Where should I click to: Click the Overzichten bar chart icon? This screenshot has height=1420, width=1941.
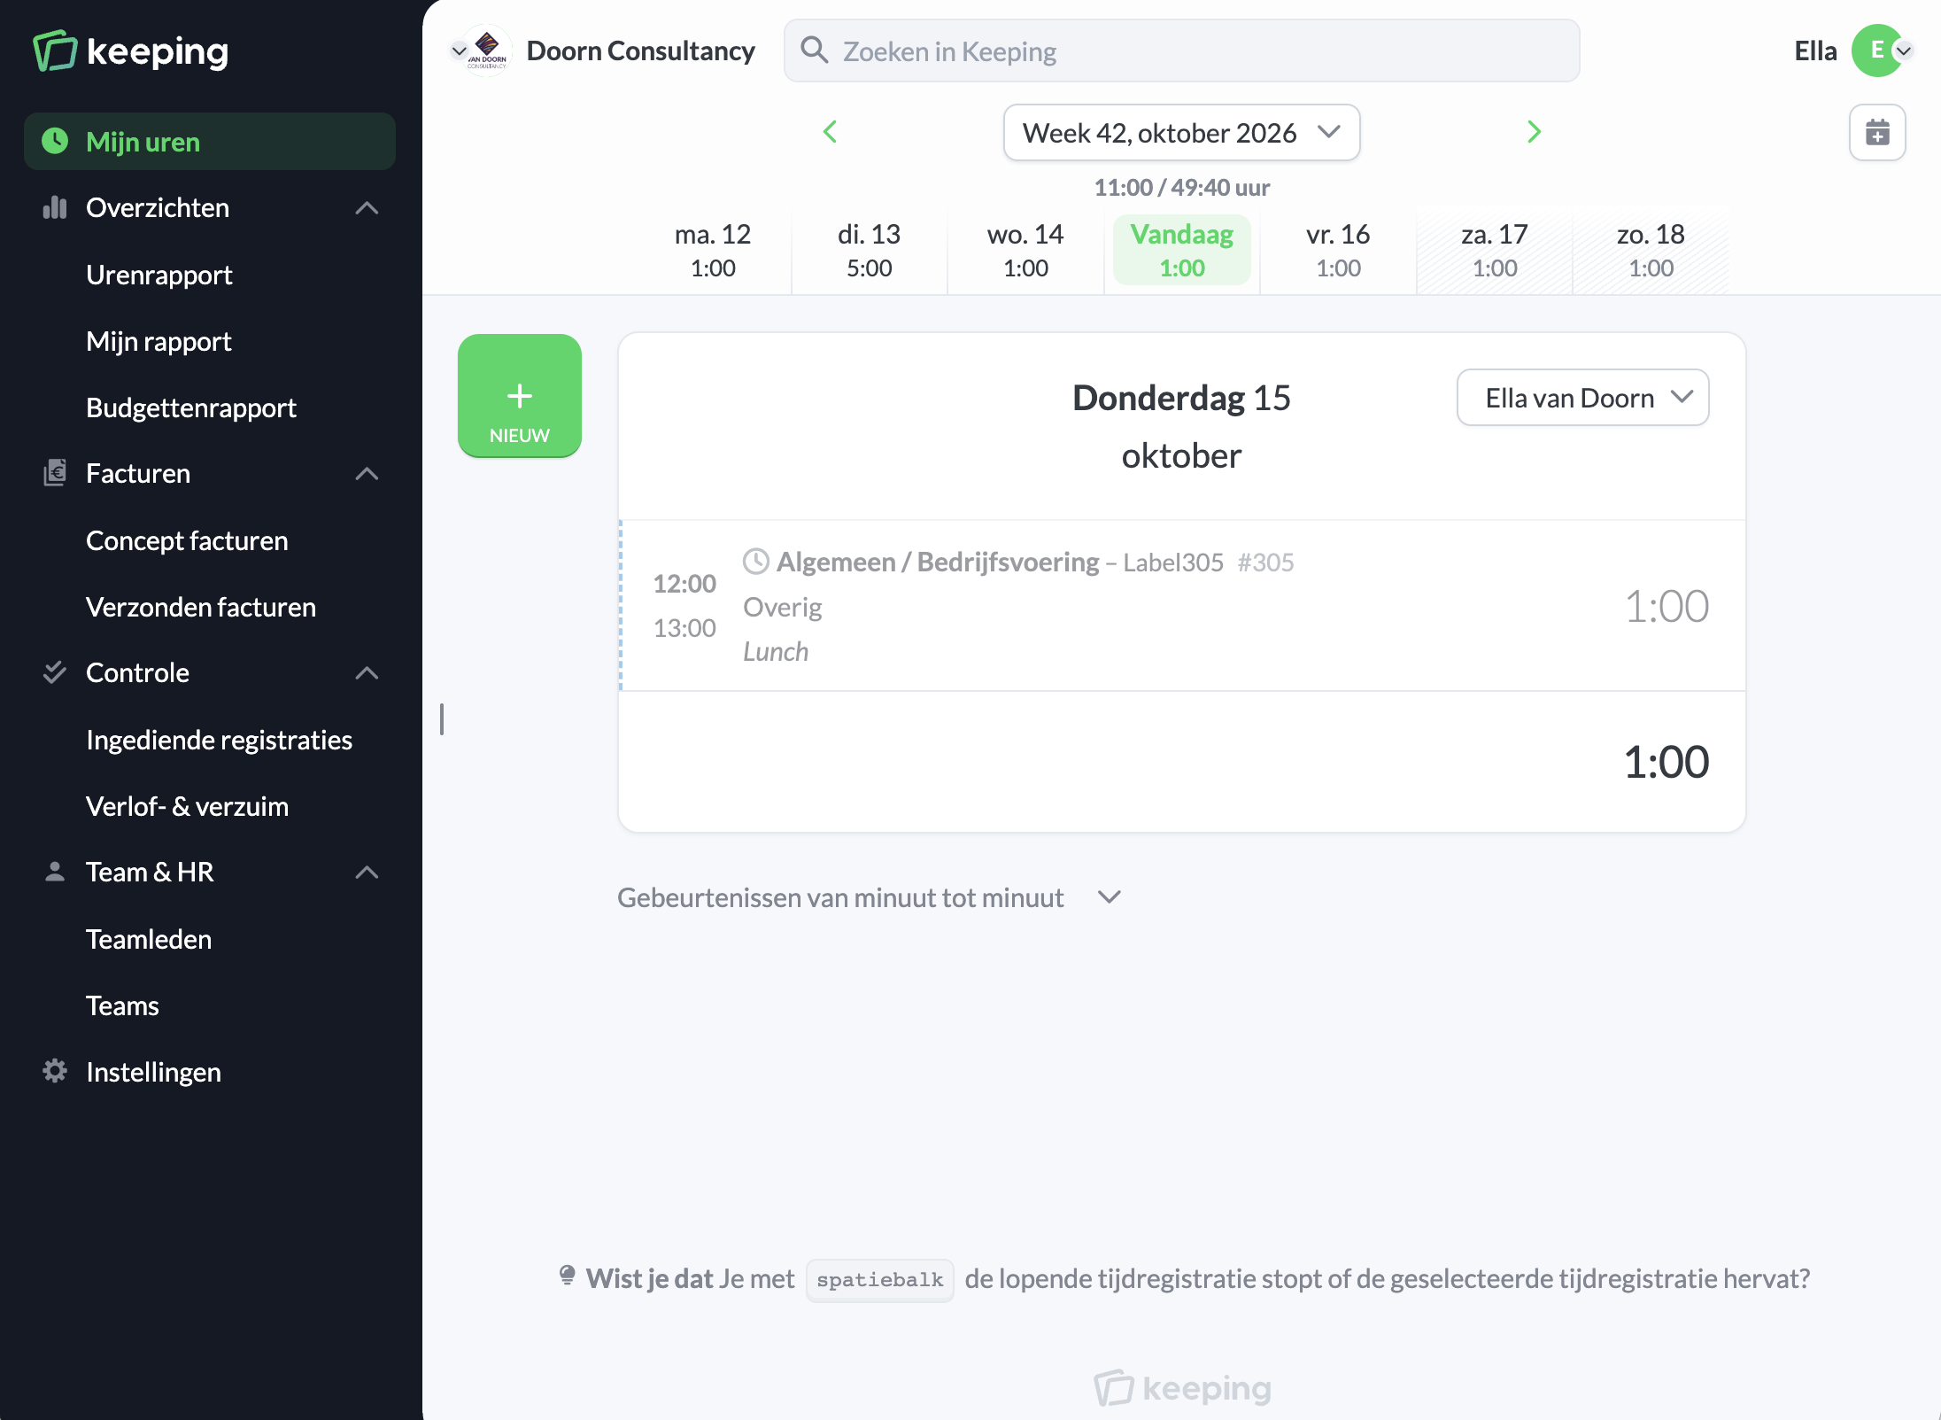click(55, 207)
